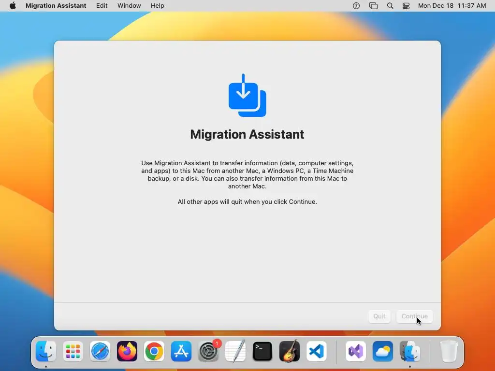This screenshot has height=371, width=495.
Task: Open the App Store from the Dock
Action: (x=181, y=351)
